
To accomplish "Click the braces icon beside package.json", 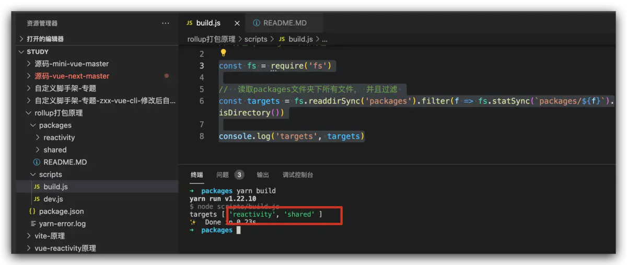I will tap(32, 211).
